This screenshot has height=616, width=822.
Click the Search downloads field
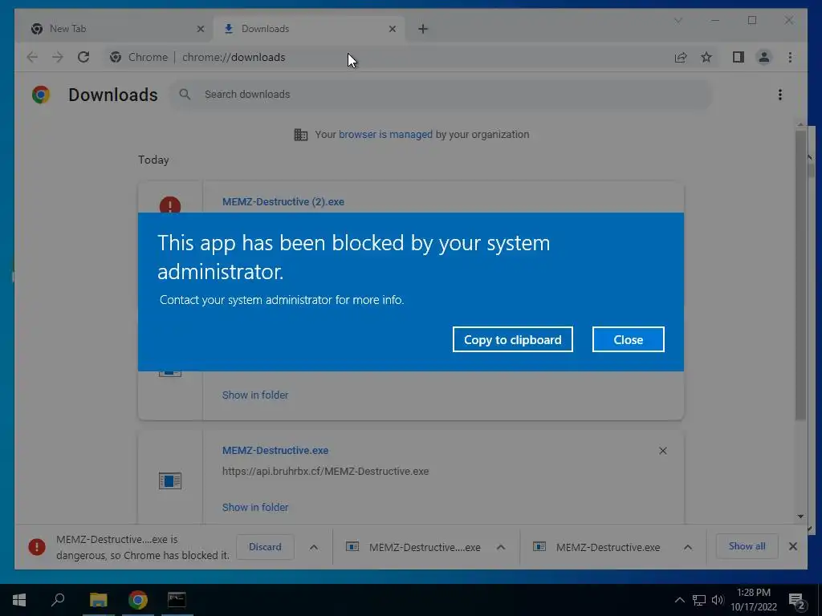(441, 95)
